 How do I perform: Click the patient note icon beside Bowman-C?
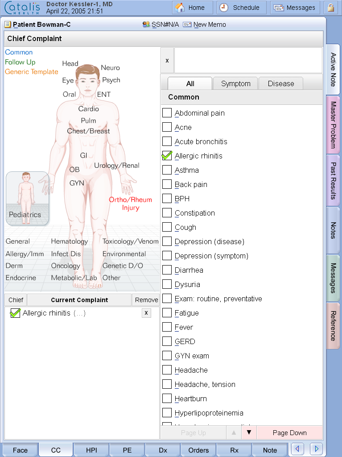pos(8,25)
